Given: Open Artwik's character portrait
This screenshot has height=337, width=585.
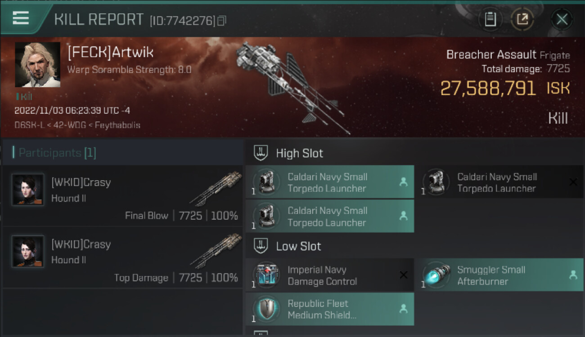Looking at the screenshot, I should point(37,65).
